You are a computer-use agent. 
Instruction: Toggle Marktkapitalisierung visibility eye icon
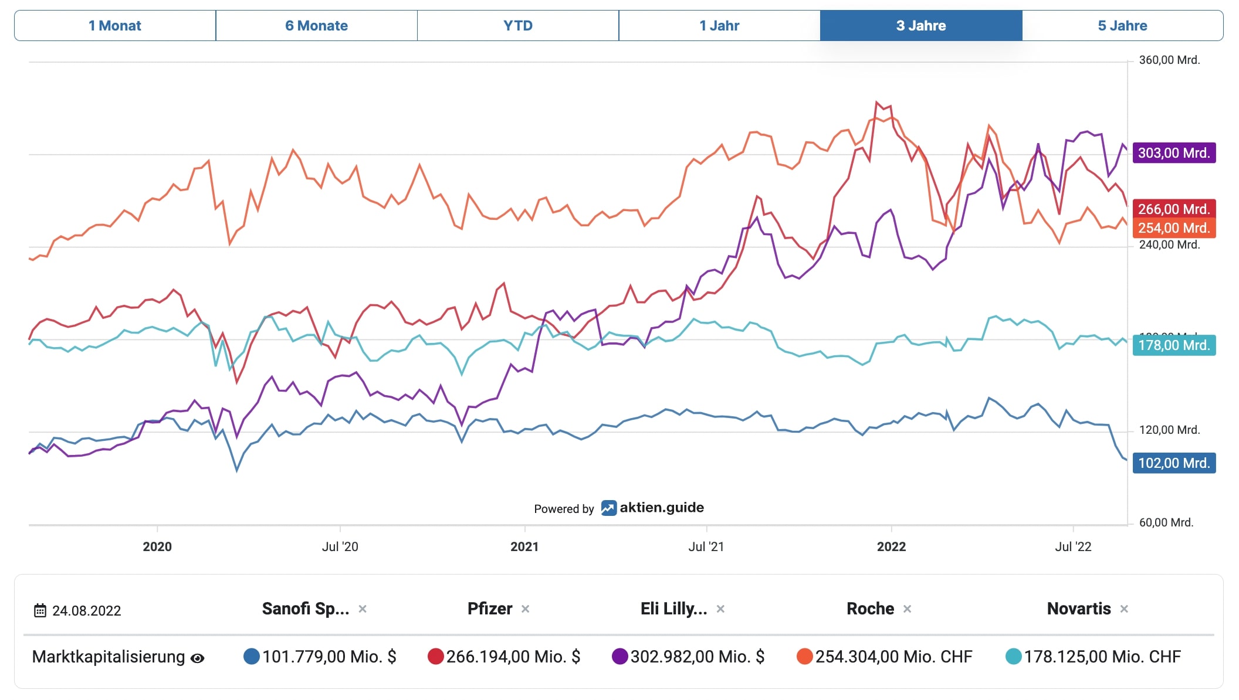pyautogui.click(x=198, y=658)
